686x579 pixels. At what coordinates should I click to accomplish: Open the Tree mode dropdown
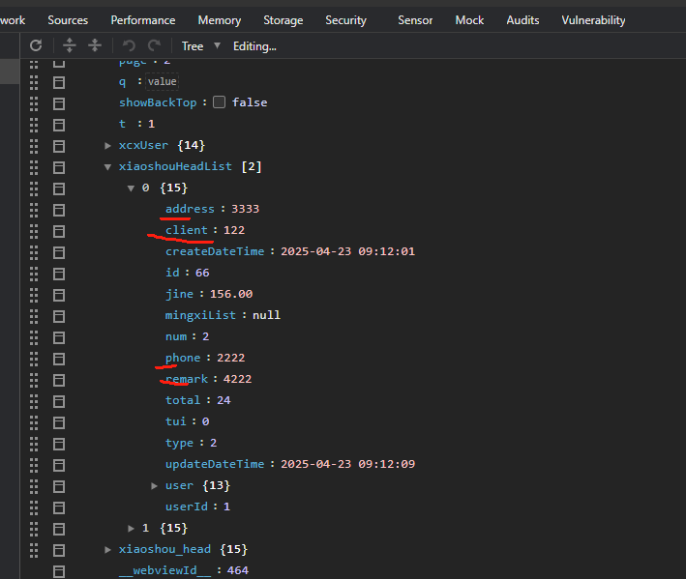(x=201, y=45)
